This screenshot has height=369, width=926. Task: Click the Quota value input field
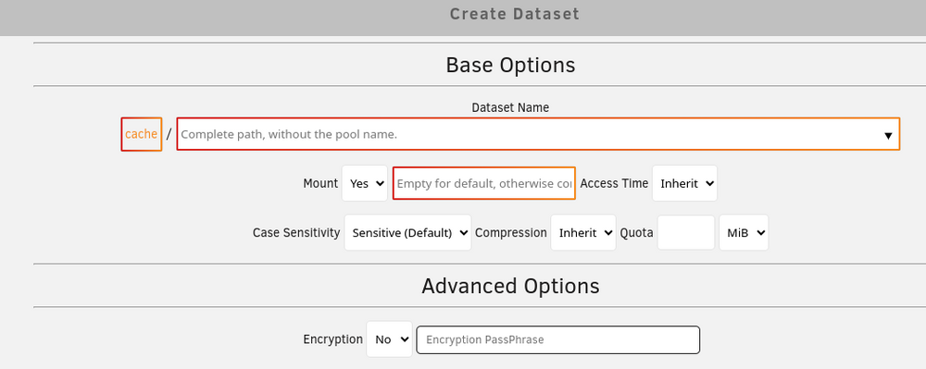(x=685, y=233)
